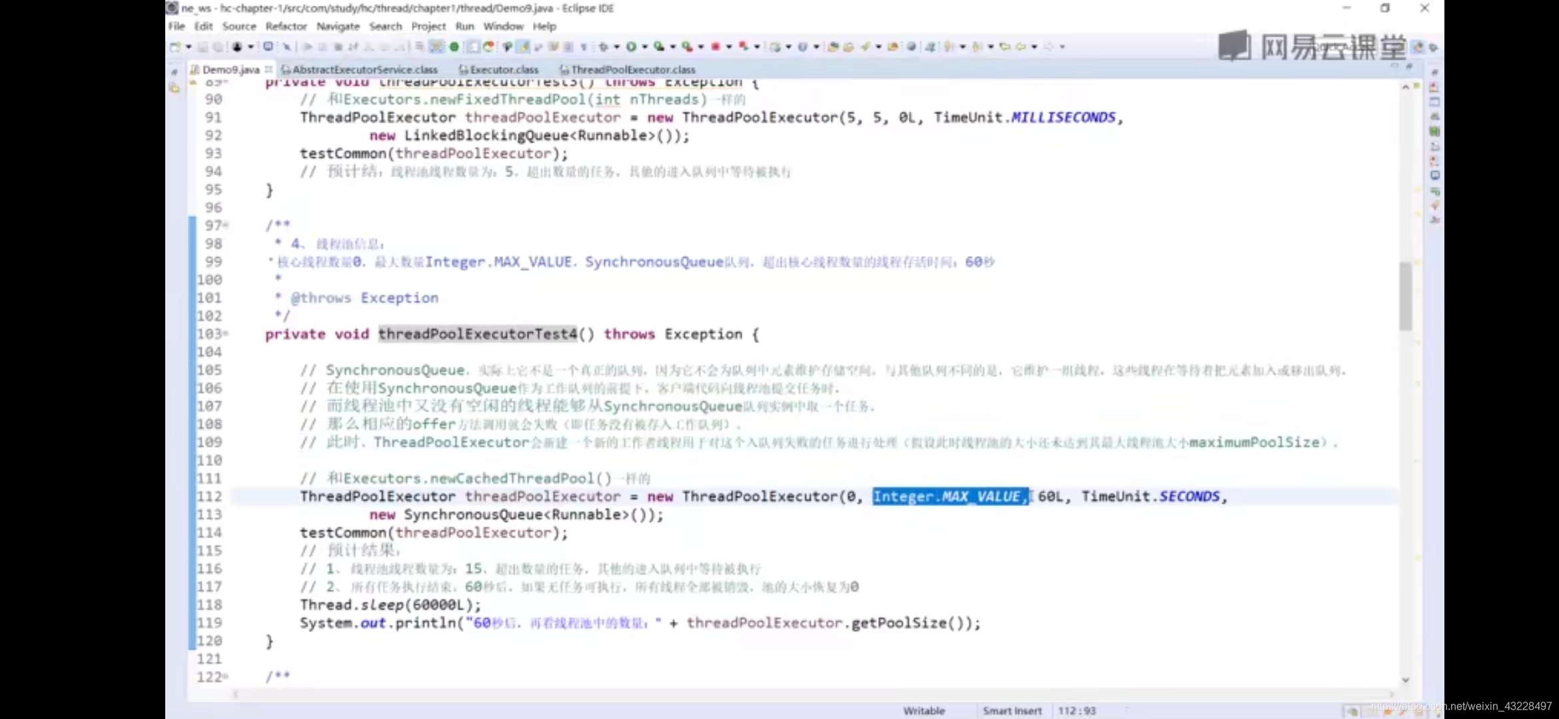Click the editor scroll up arrow
The width and height of the screenshot is (1559, 719).
[x=1405, y=87]
